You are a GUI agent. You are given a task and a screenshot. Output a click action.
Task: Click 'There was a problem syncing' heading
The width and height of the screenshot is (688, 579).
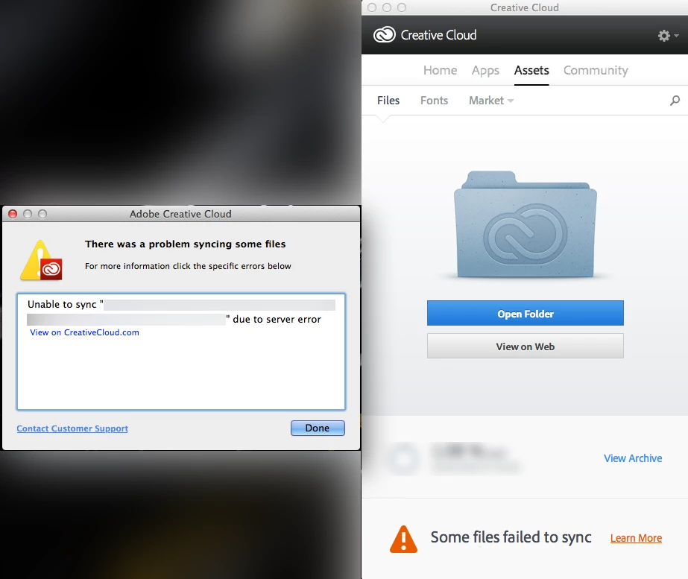tap(185, 244)
